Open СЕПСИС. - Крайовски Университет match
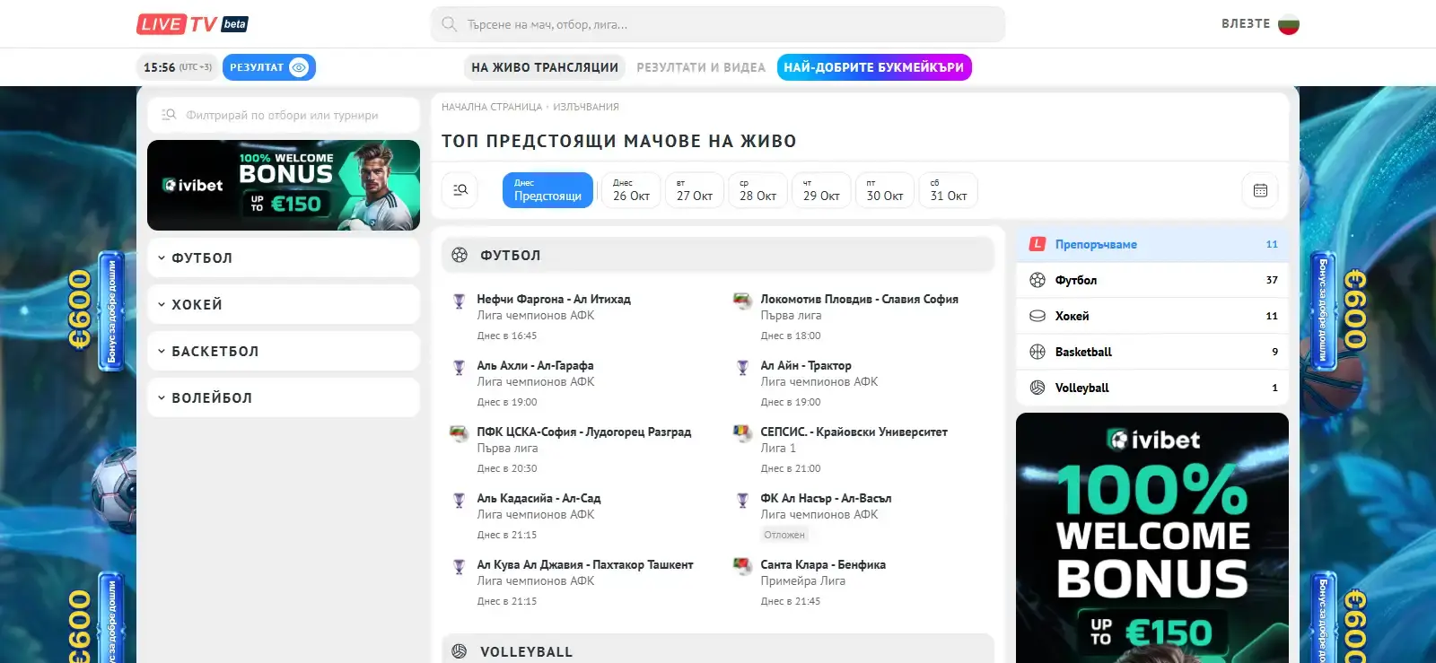The width and height of the screenshot is (1436, 663). [854, 432]
